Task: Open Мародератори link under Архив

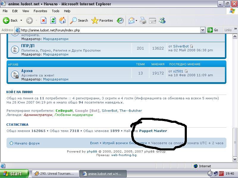Action: point(56,79)
